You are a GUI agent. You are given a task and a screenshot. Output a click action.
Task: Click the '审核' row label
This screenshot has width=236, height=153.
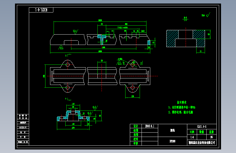pyautogui.click(x=136, y=143)
